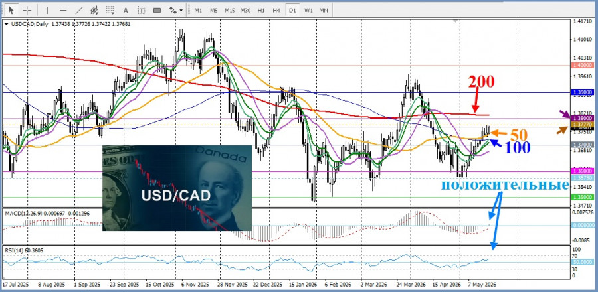Switch chart to M5 timeframe
The width and height of the screenshot is (598, 292).
(213, 10)
